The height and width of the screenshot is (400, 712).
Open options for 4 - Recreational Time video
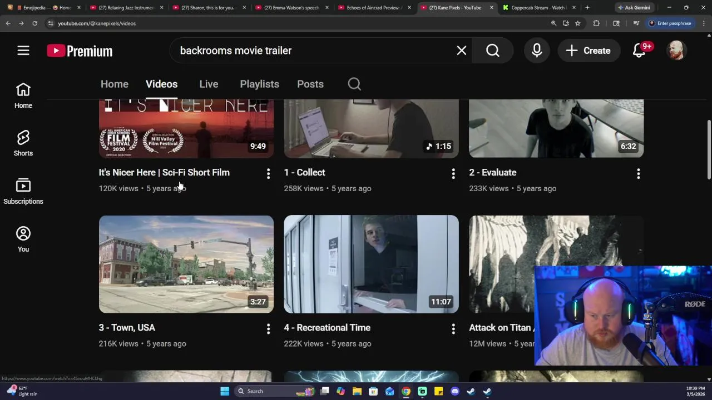(x=453, y=329)
